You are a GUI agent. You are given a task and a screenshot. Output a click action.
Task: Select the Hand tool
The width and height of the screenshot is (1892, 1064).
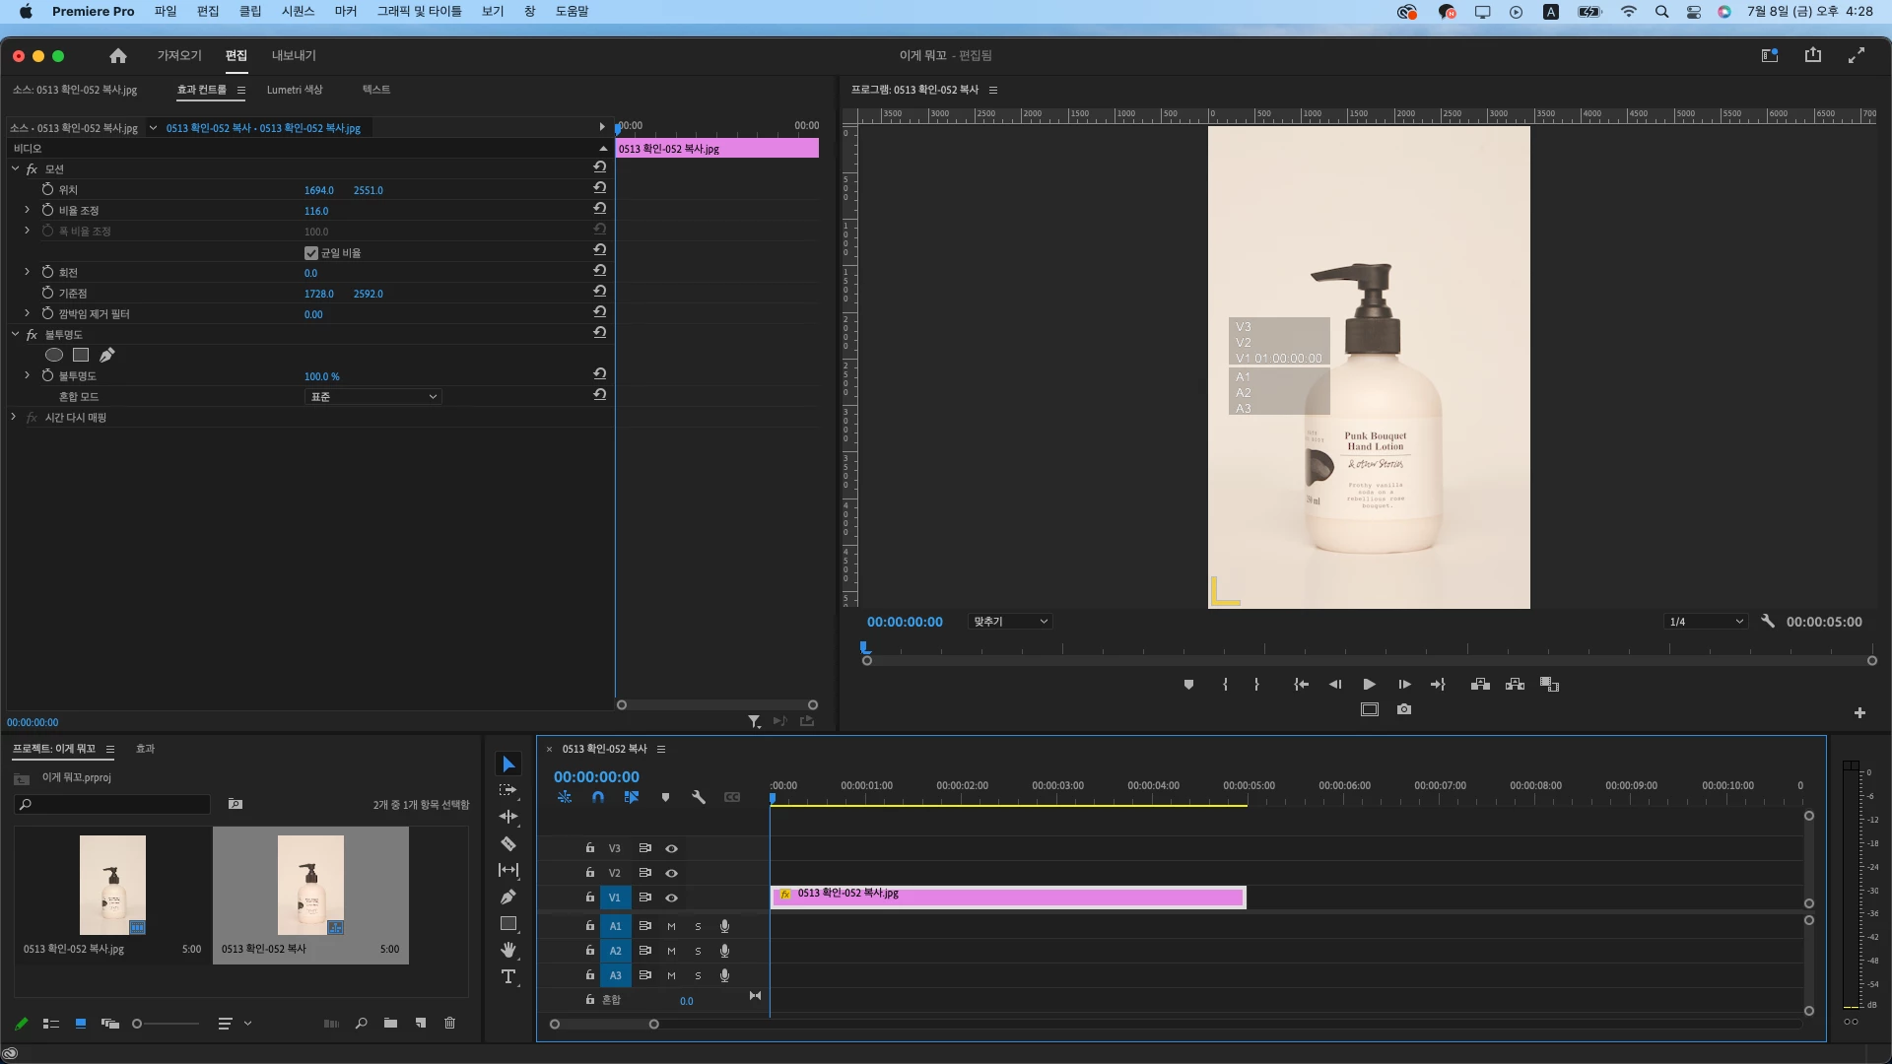pos(508,951)
